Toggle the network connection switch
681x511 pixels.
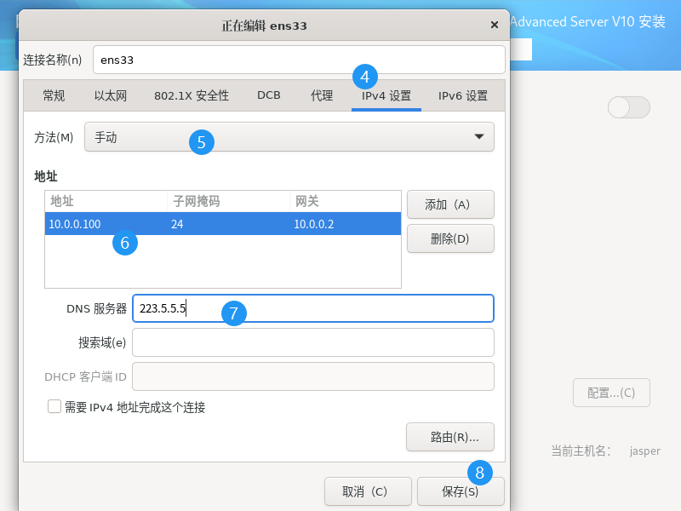click(628, 107)
